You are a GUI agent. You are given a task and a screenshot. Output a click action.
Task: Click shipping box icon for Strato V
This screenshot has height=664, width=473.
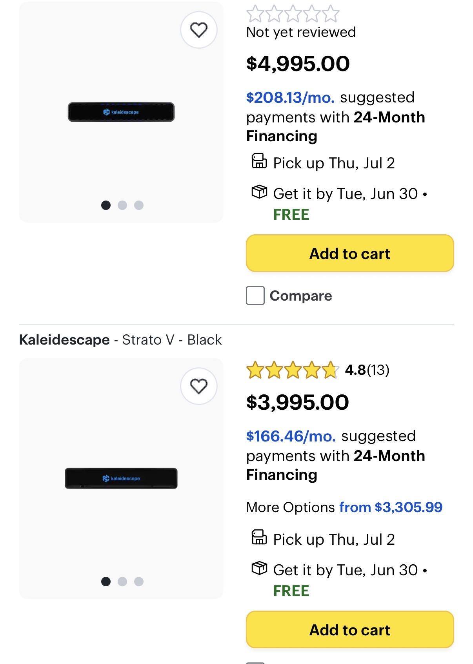259,568
